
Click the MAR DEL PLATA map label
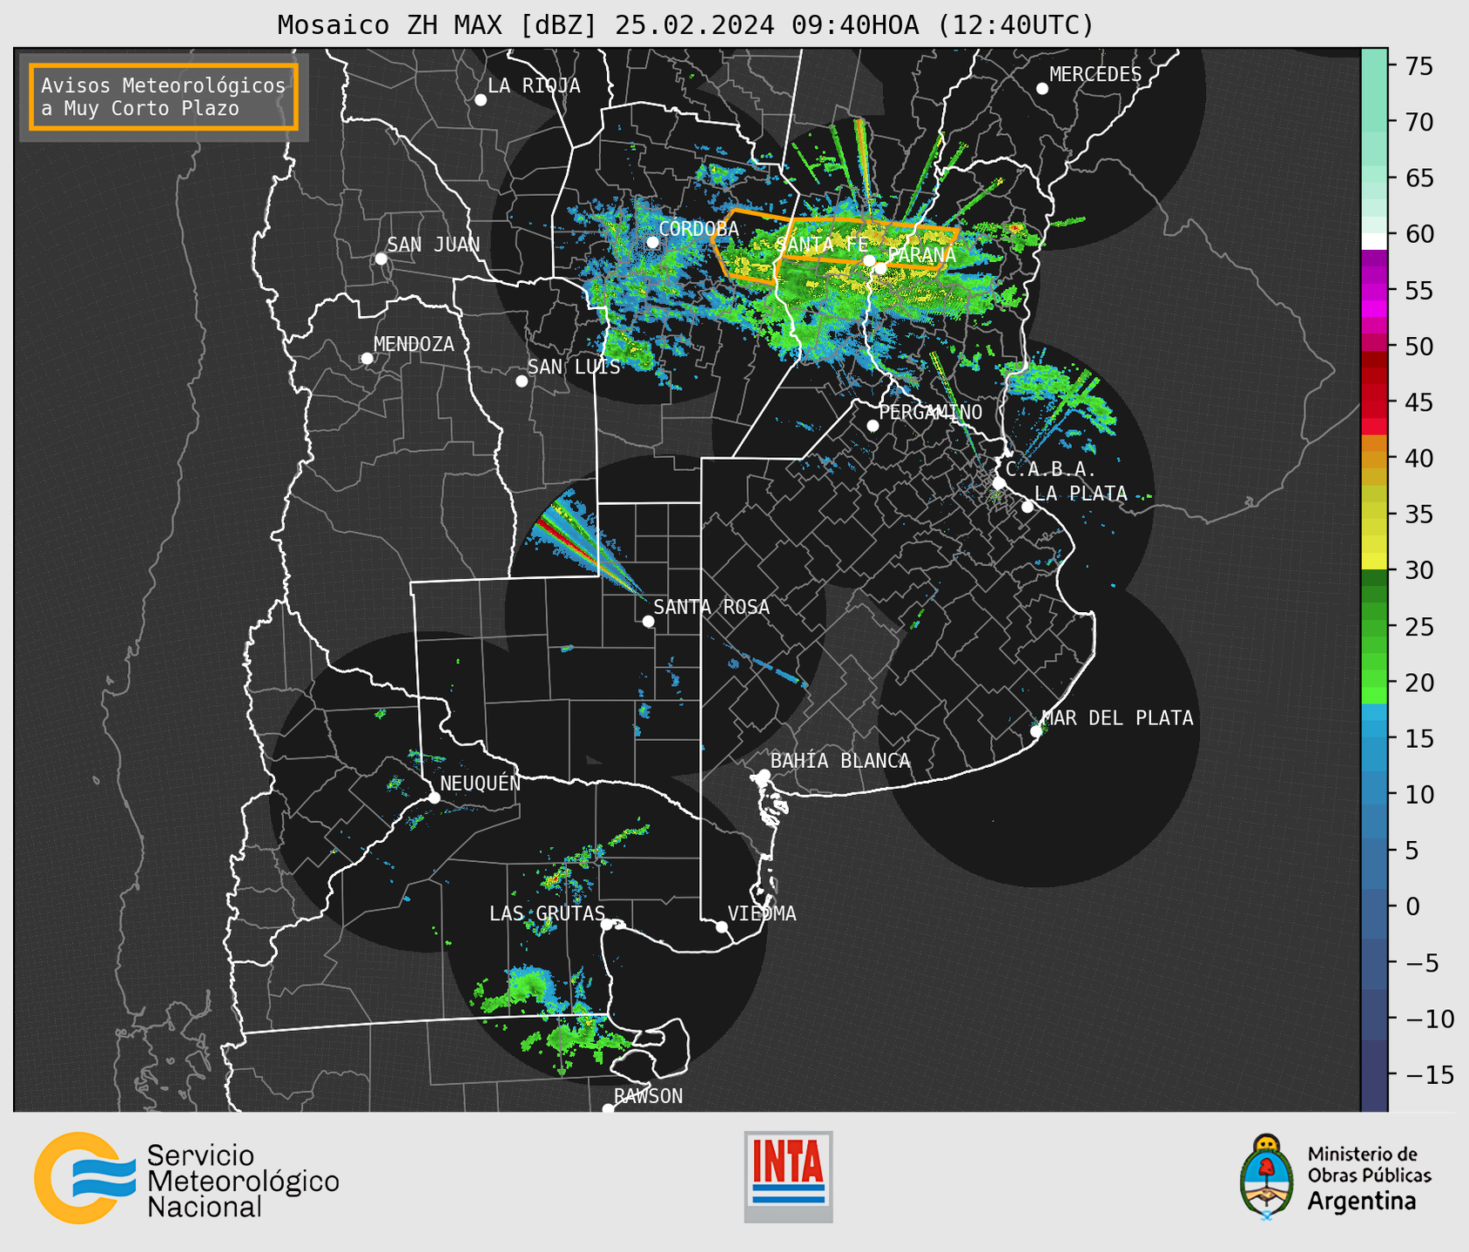point(1118,718)
